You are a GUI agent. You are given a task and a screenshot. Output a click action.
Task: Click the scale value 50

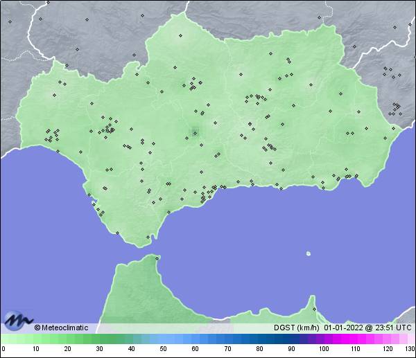pyautogui.click(x=163, y=349)
